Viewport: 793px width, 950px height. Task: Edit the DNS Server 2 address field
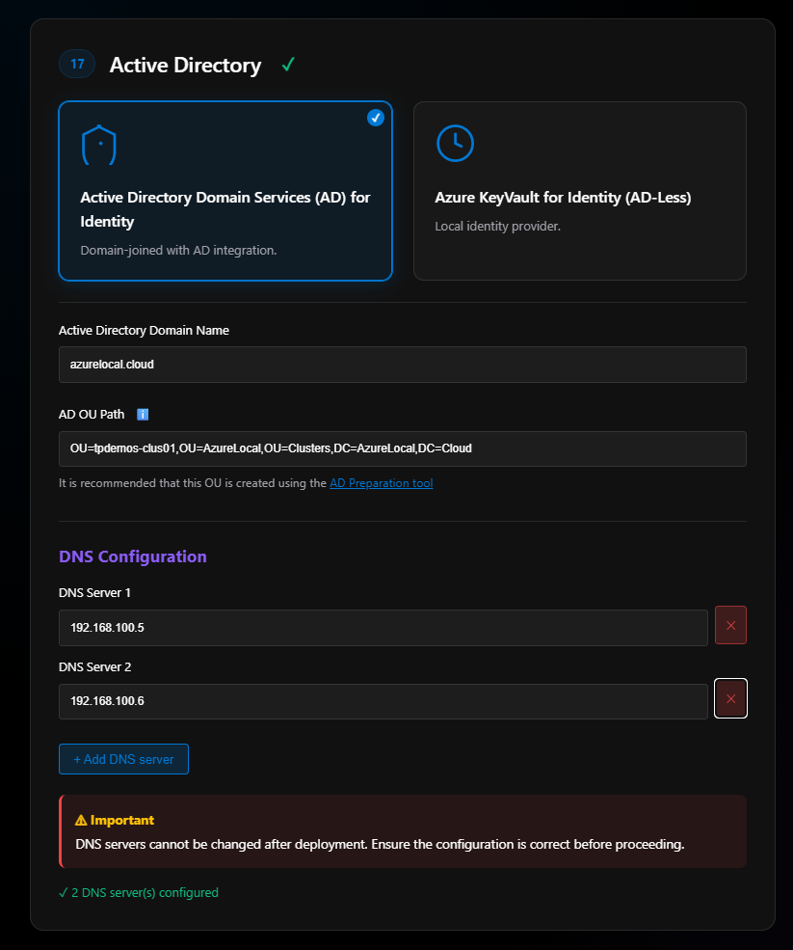pyautogui.click(x=383, y=701)
